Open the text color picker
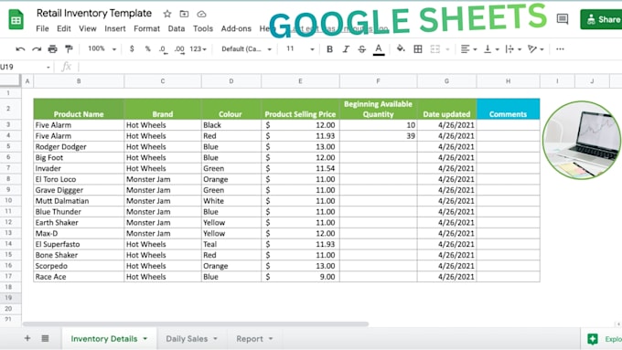This screenshot has height=350, width=622. [x=379, y=49]
